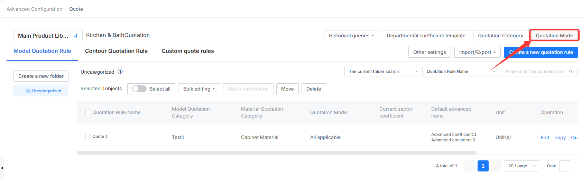The image size is (582, 196).
Task: Click the Quotation Mode column header
Action: pos(329,112)
